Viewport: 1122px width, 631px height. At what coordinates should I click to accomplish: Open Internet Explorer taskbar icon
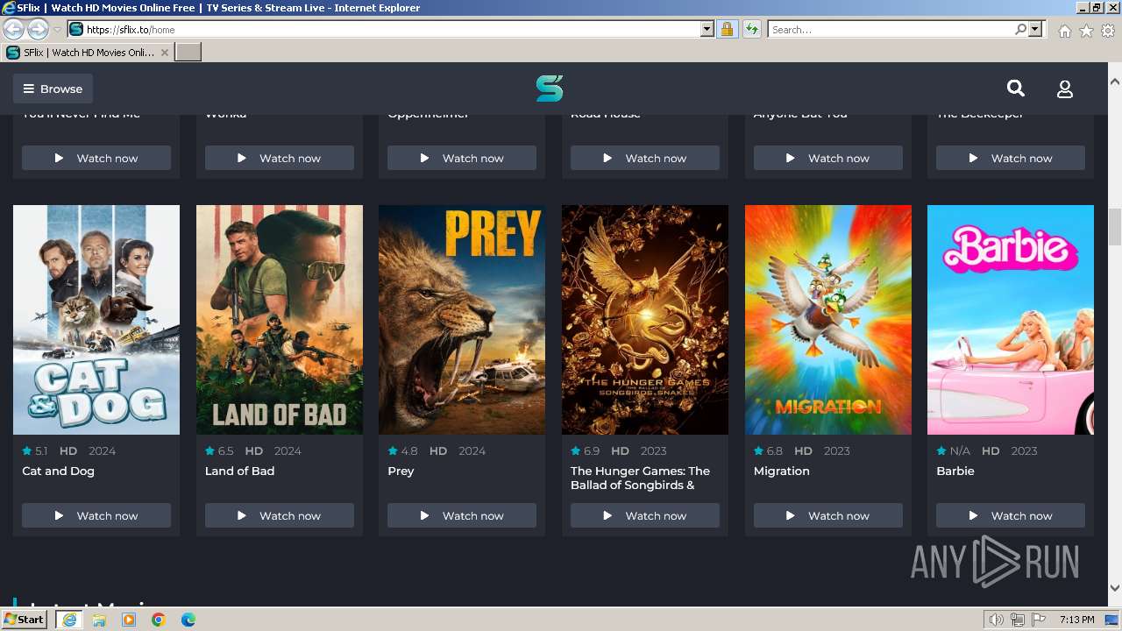tap(69, 620)
